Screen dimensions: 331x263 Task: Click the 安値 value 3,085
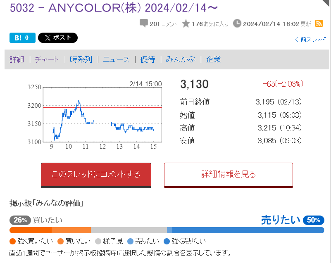(x=267, y=141)
